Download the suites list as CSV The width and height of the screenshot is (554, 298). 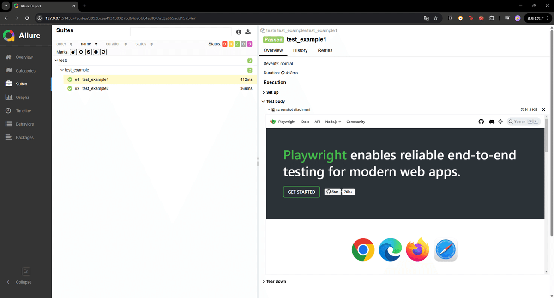248,32
